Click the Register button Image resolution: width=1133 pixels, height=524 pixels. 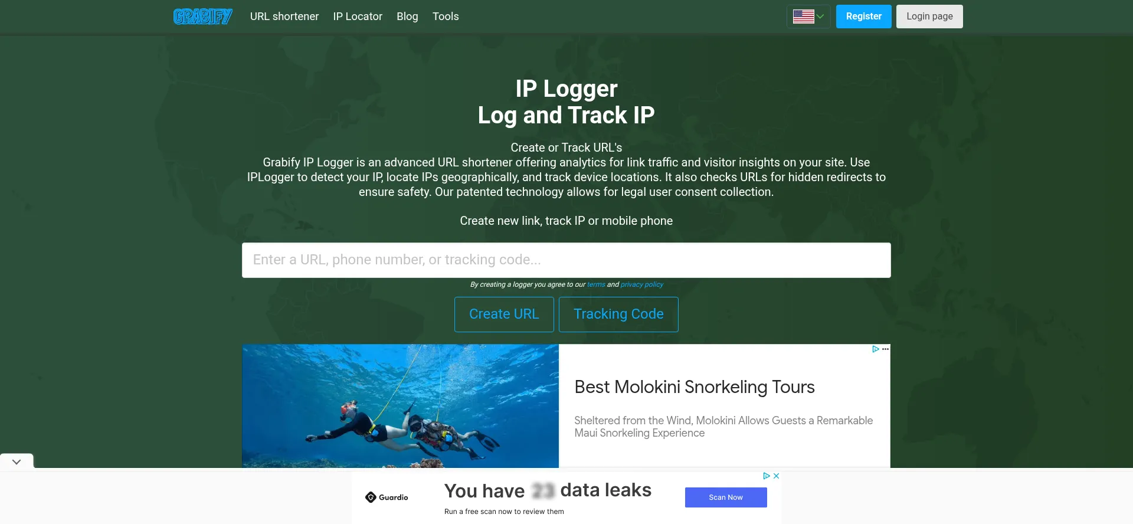click(x=864, y=17)
